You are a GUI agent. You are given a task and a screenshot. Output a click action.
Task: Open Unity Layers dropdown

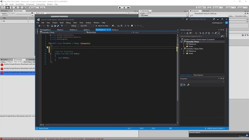[230, 7]
